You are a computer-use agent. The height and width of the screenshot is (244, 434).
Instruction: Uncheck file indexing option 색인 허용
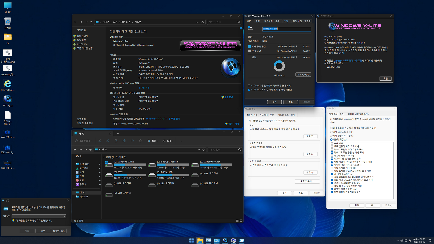tap(249, 90)
